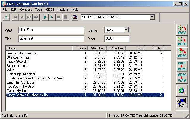Image resolution: width=190 pixels, height=119 pixels.
Task: Click the Artist text field
Action: coord(51,30)
